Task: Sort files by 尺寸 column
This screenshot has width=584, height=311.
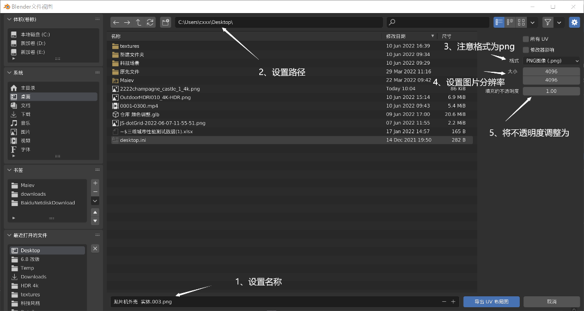Action: tap(457, 36)
